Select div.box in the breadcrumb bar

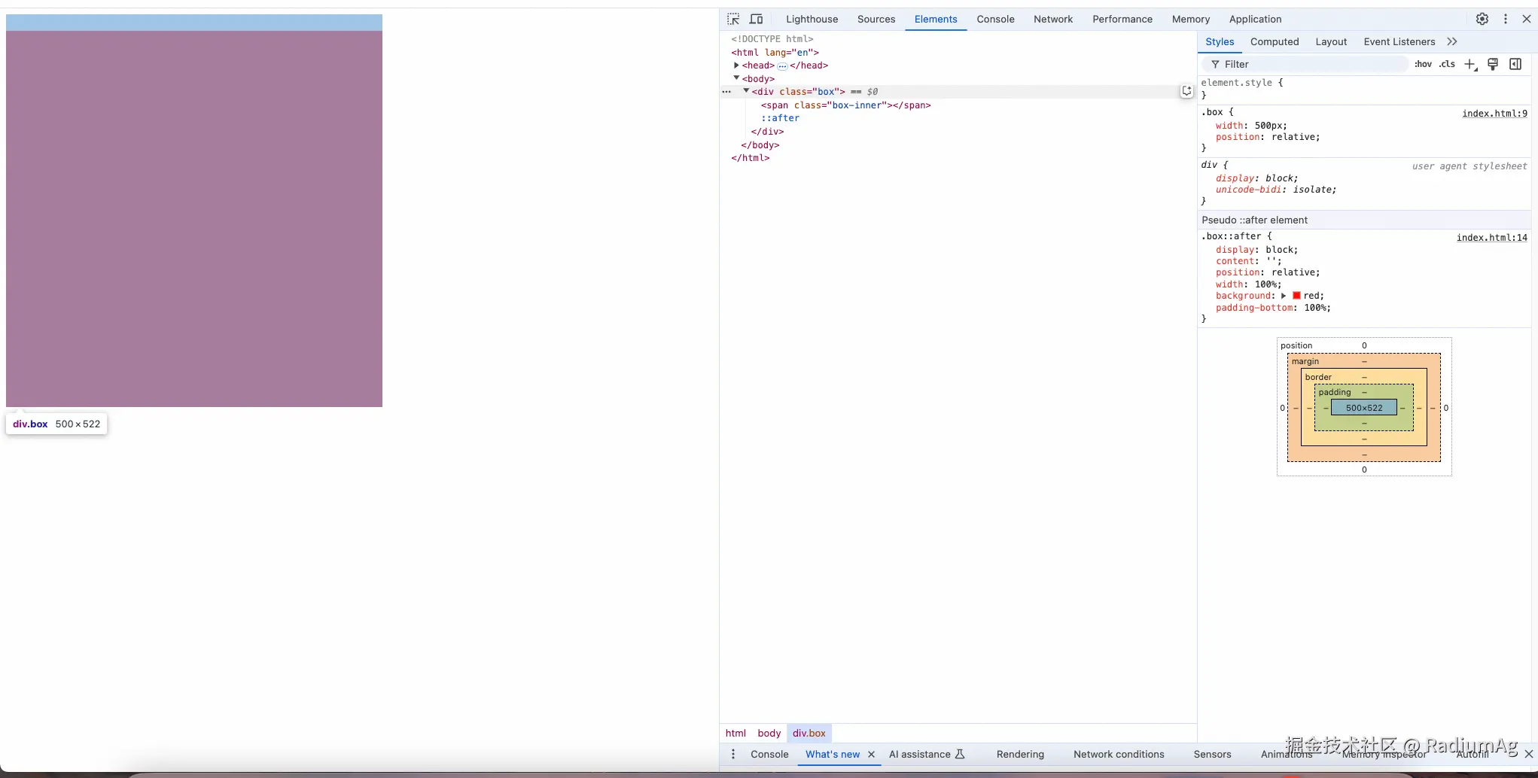(809, 733)
